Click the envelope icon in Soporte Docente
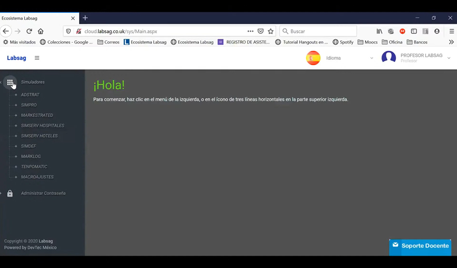The height and width of the screenshot is (268, 457). coord(396,245)
